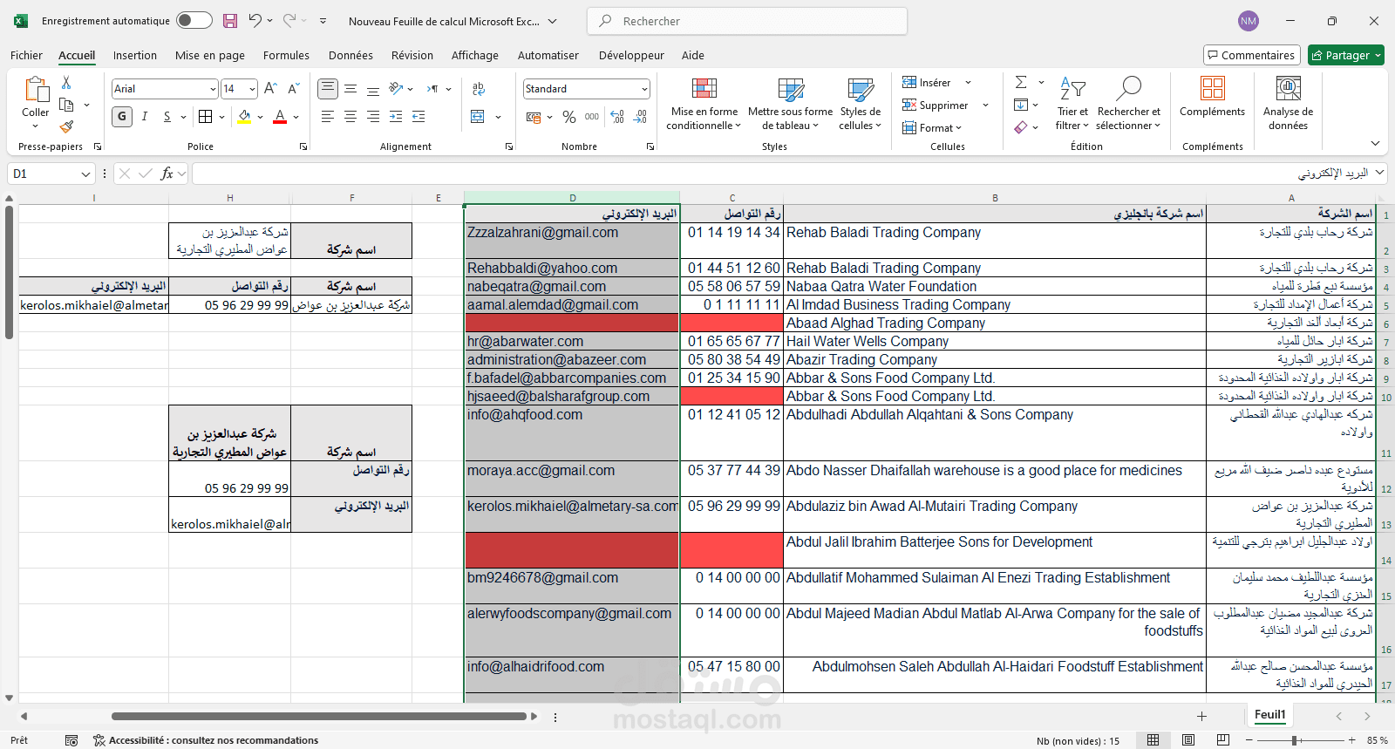Open Styles de cellules dropdown
The image size is (1395, 749).
click(x=861, y=105)
